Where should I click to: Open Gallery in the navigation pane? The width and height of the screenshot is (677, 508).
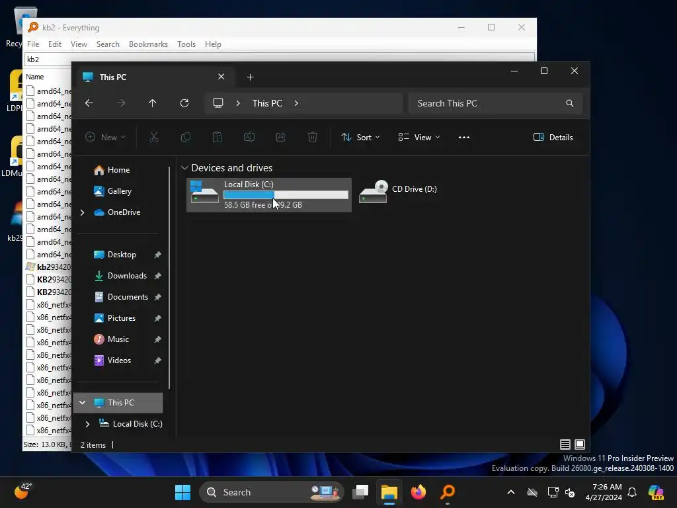click(x=120, y=191)
